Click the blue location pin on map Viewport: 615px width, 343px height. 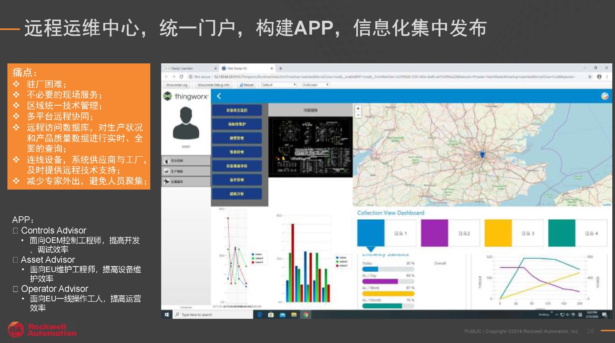click(x=482, y=154)
